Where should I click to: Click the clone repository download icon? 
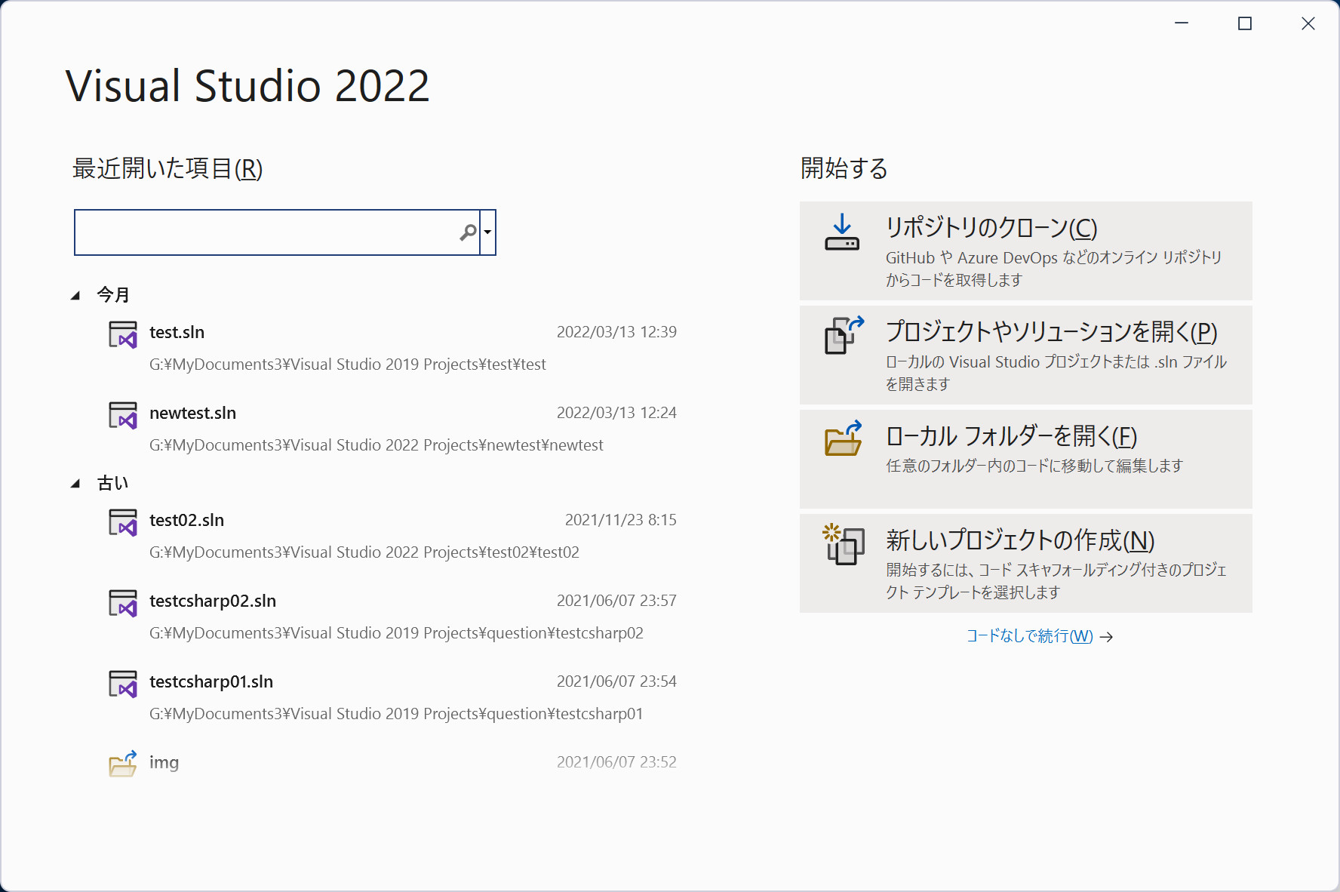842,232
